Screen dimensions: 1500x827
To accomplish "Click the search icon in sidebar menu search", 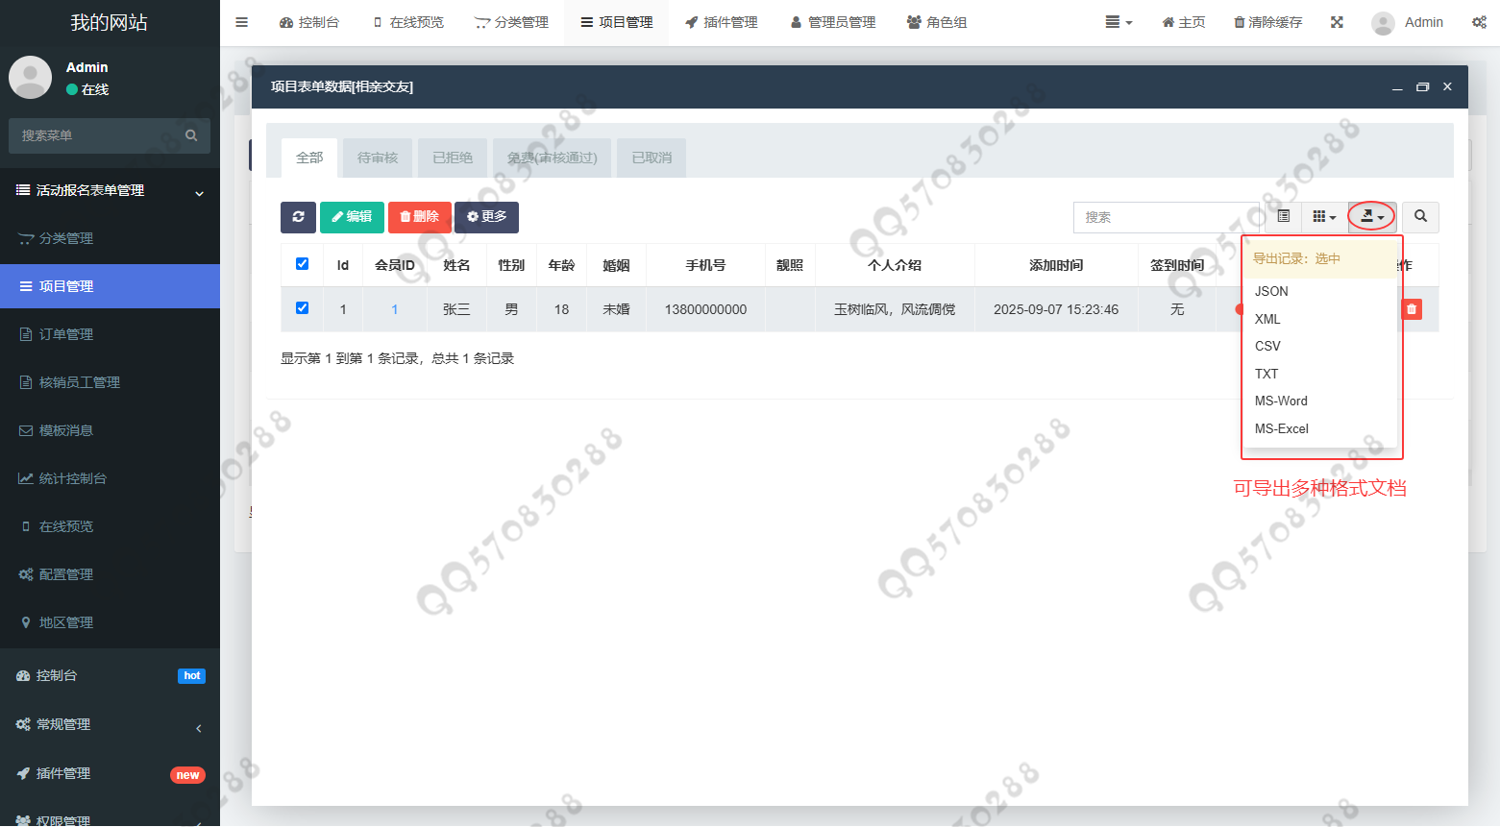I will (x=191, y=135).
